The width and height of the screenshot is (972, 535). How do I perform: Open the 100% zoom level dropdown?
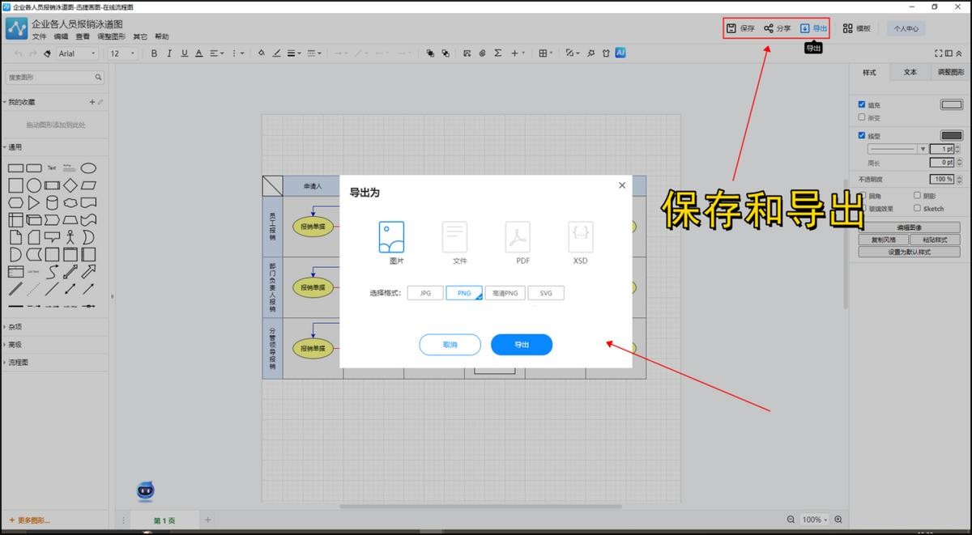pyautogui.click(x=814, y=520)
